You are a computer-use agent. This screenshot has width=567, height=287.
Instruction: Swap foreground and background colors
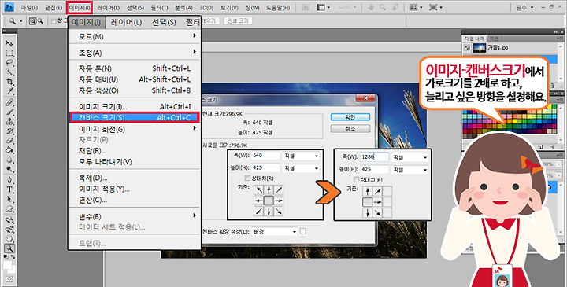click(x=13, y=257)
